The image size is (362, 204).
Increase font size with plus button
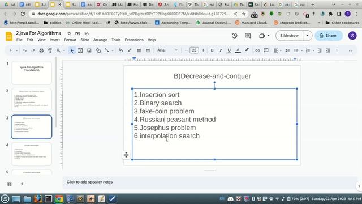point(203,50)
